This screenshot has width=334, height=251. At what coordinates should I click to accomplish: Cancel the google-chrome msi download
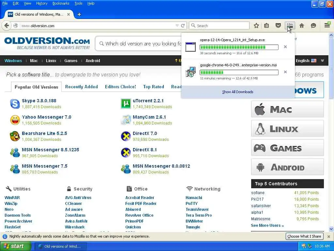click(x=285, y=72)
